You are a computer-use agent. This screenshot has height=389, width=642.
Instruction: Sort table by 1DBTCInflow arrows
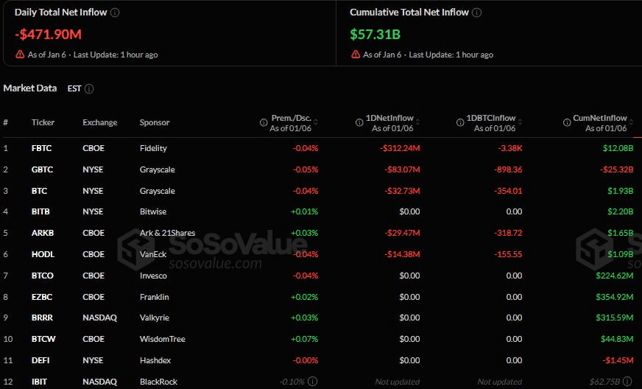tap(520, 122)
